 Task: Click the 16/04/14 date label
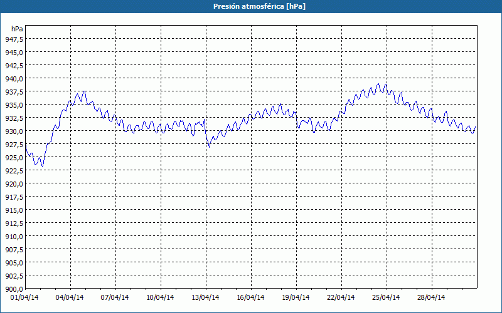[250, 298]
